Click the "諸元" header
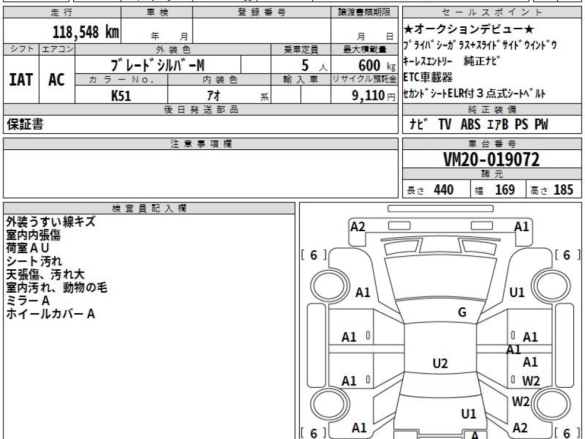The image size is (585, 439). [492, 174]
